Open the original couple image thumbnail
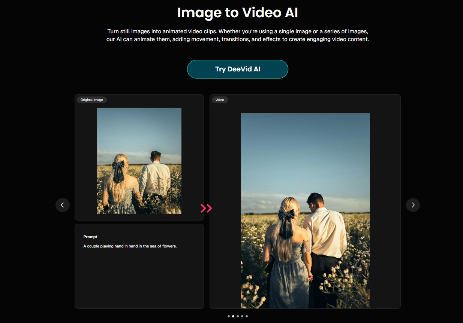463x323 pixels. [x=139, y=161]
